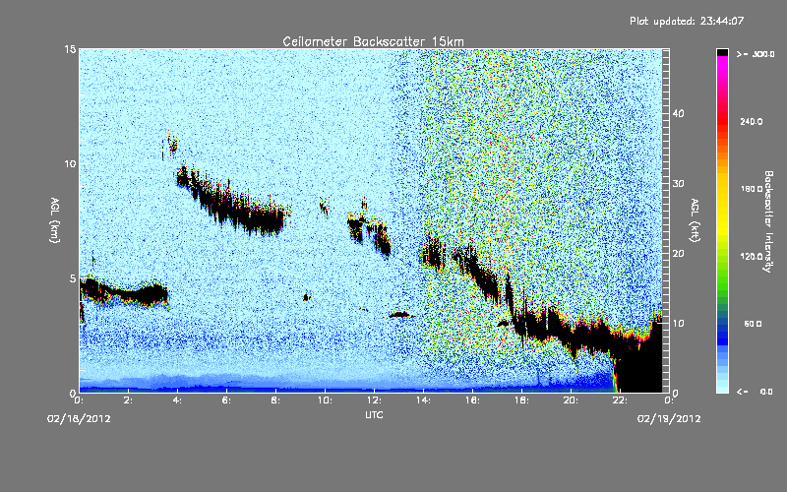Screen dimensions: 787x492
Task: Click the 14: hour tick label
Action: coord(423,400)
